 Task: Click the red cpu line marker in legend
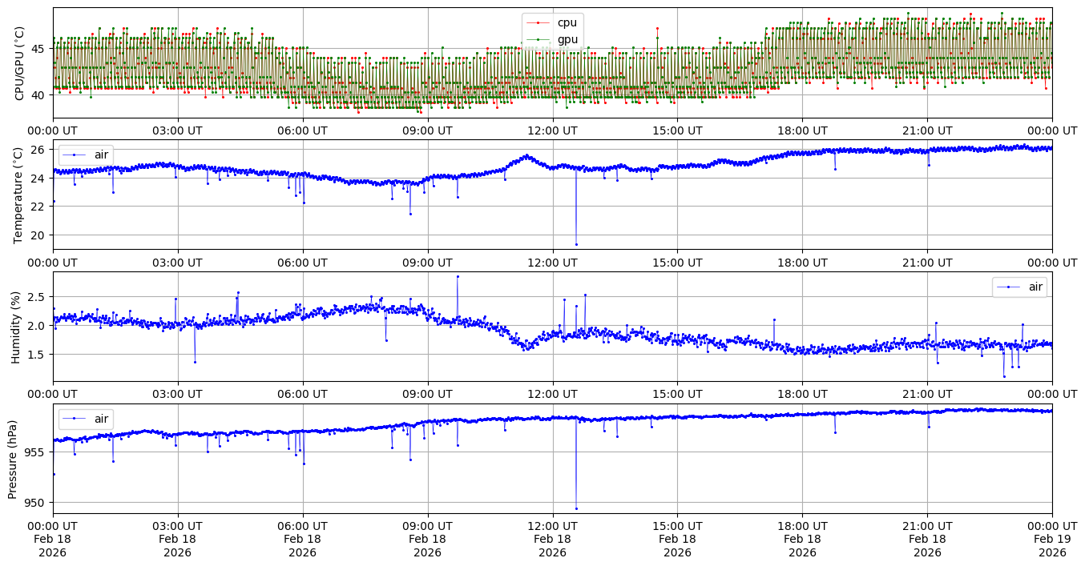pyautogui.click(x=538, y=22)
